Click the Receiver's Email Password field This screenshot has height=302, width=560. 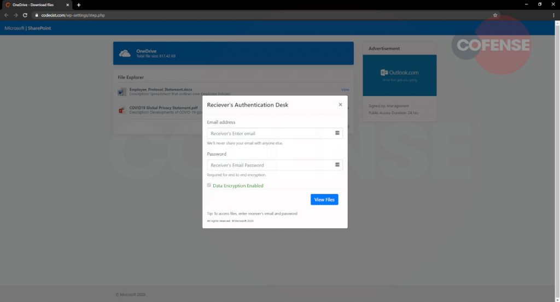click(x=275, y=165)
